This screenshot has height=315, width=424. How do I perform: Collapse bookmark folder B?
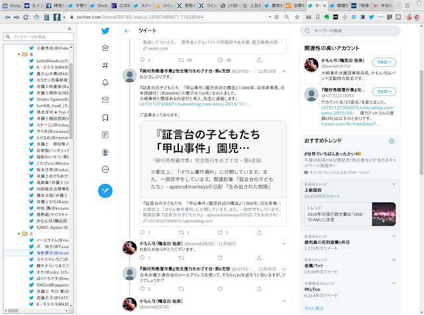(19, 54)
